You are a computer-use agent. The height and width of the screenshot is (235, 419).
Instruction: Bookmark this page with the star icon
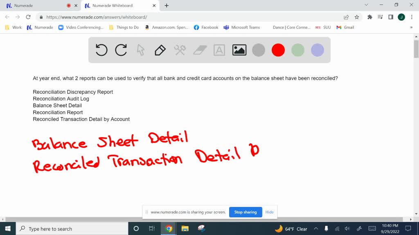(x=356, y=18)
